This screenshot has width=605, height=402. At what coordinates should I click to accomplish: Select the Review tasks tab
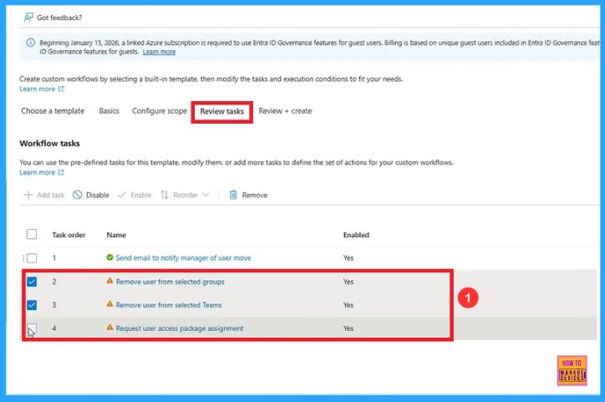coord(221,111)
